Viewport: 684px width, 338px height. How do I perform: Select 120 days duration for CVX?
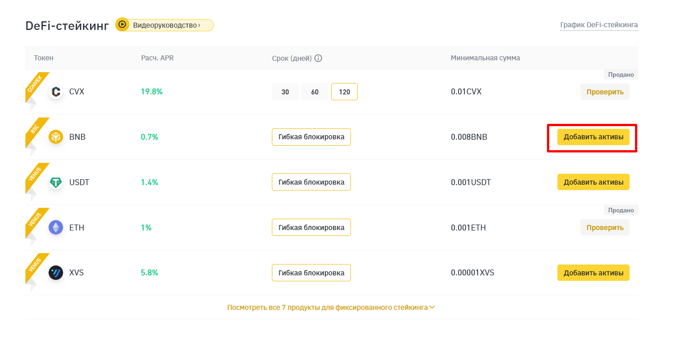pyautogui.click(x=344, y=92)
